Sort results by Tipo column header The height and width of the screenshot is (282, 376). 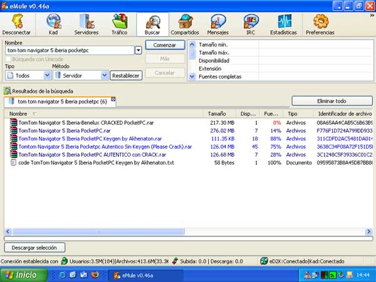click(x=298, y=113)
